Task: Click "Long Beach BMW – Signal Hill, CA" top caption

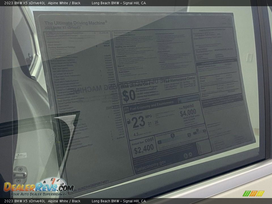Action: pos(119,3)
